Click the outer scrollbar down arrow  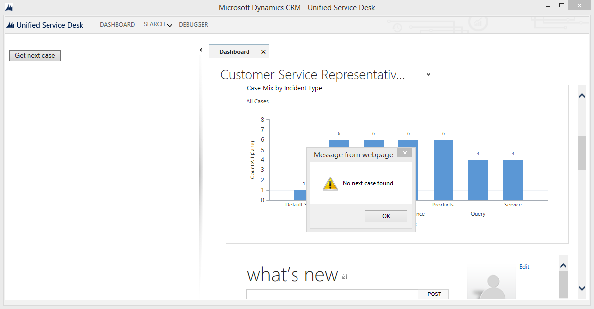tap(582, 288)
